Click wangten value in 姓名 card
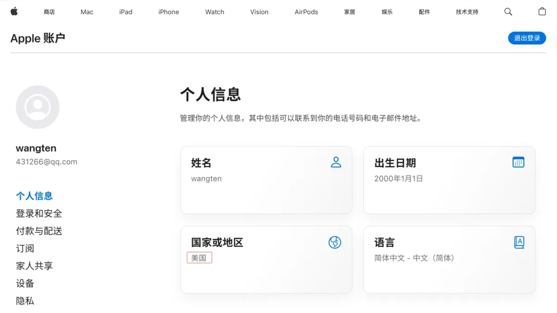557x313 pixels. pos(207,179)
